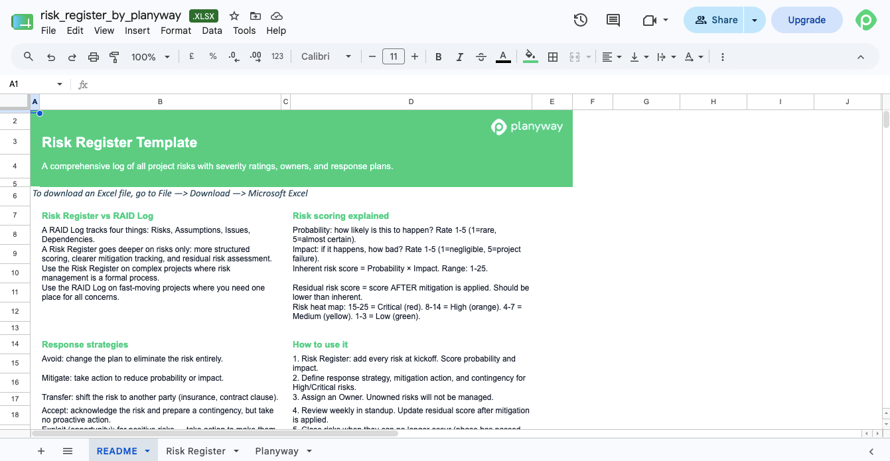The width and height of the screenshot is (890, 461).
Task: Open the Data menu
Action: coord(212,31)
